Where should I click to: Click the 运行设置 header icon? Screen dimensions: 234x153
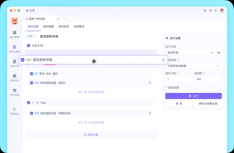pos(167,38)
